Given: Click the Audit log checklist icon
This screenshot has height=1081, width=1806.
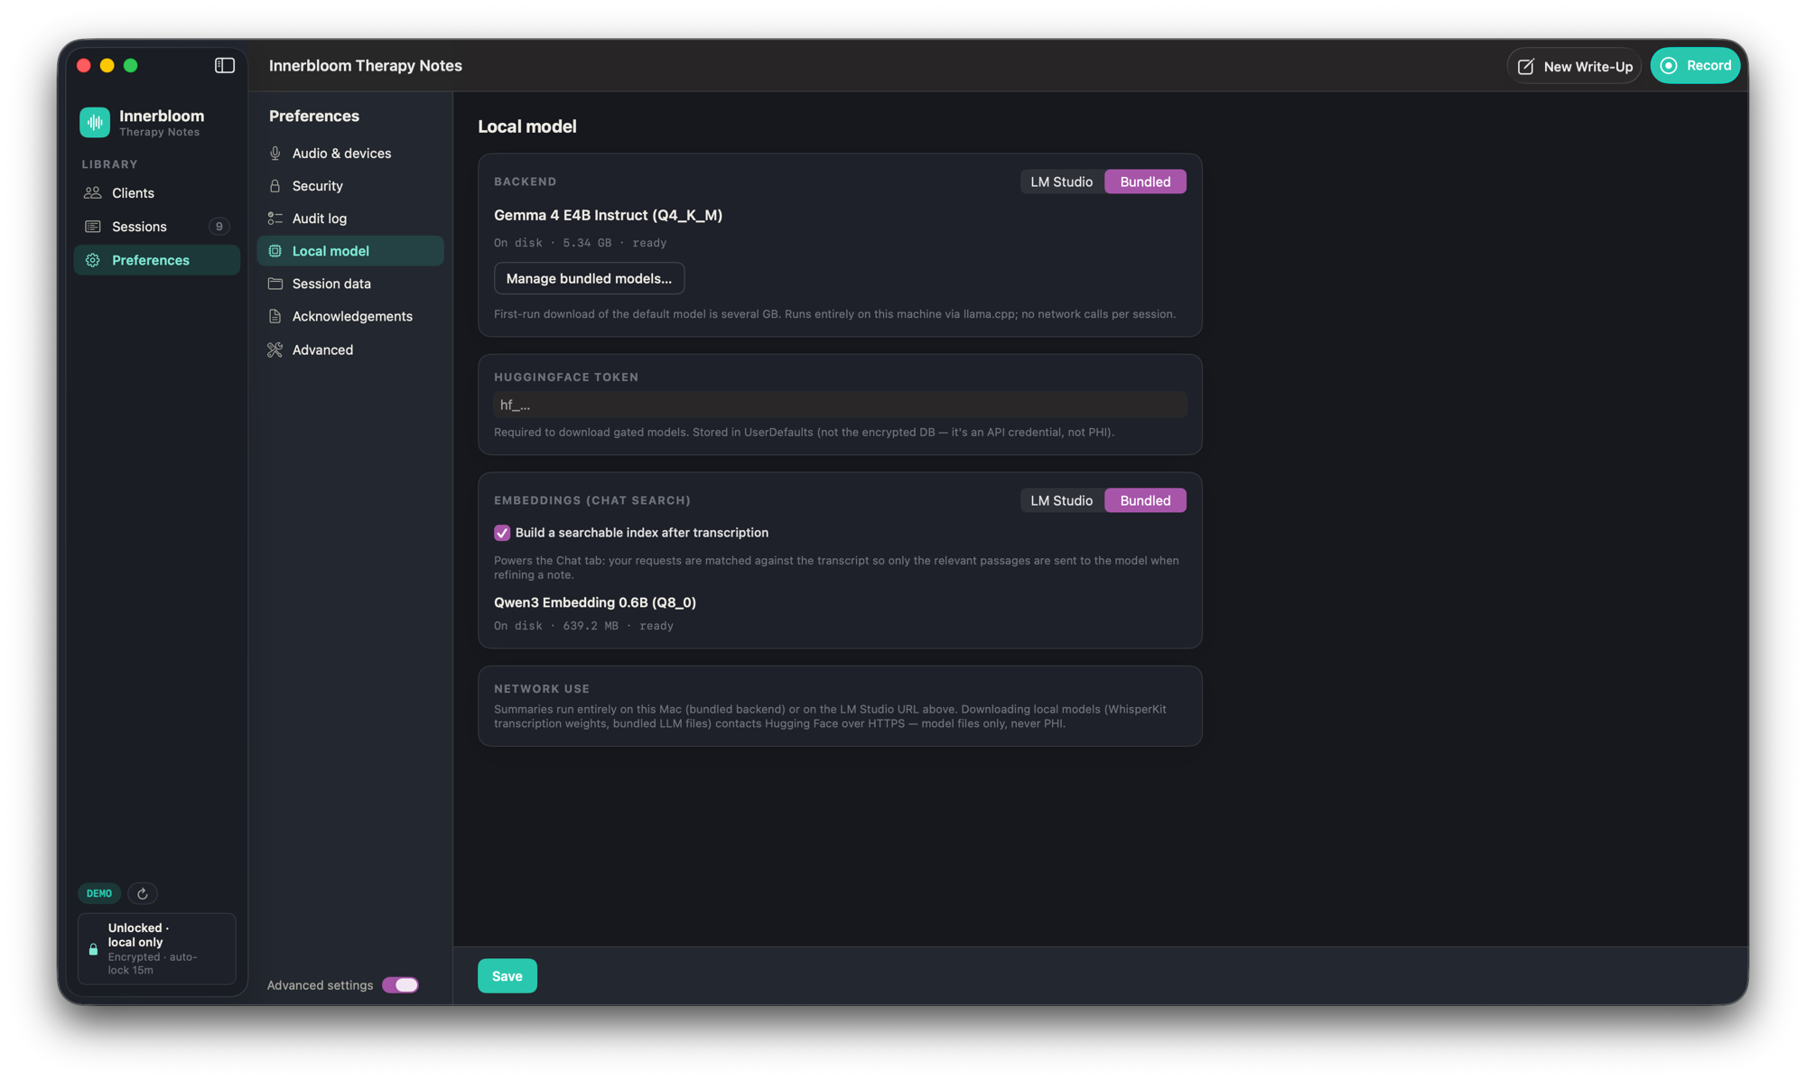Looking at the screenshot, I should click(x=275, y=218).
